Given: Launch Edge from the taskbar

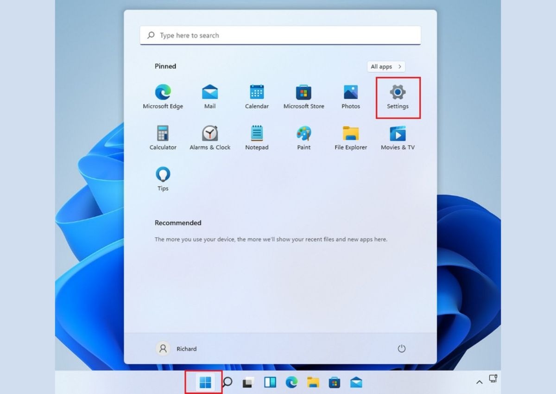Looking at the screenshot, I should [291, 382].
